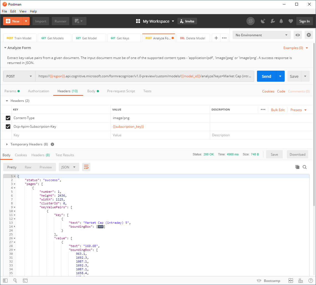The height and width of the screenshot is (285, 316).
Task: Open the notifications bell icon
Action: (x=281, y=21)
